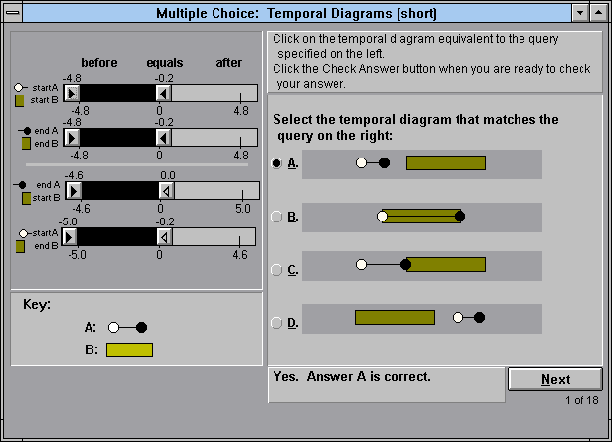This screenshot has width=612, height=442.
Task: Click the '1 of 18' progress text
Action: [x=581, y=400]
